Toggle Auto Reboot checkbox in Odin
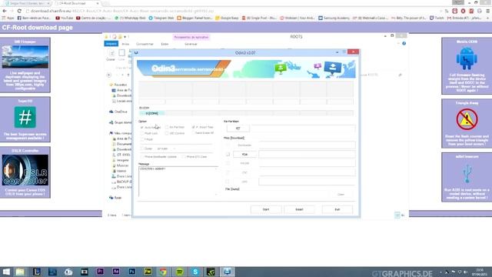The image size is (492, 277). point(141,127)
